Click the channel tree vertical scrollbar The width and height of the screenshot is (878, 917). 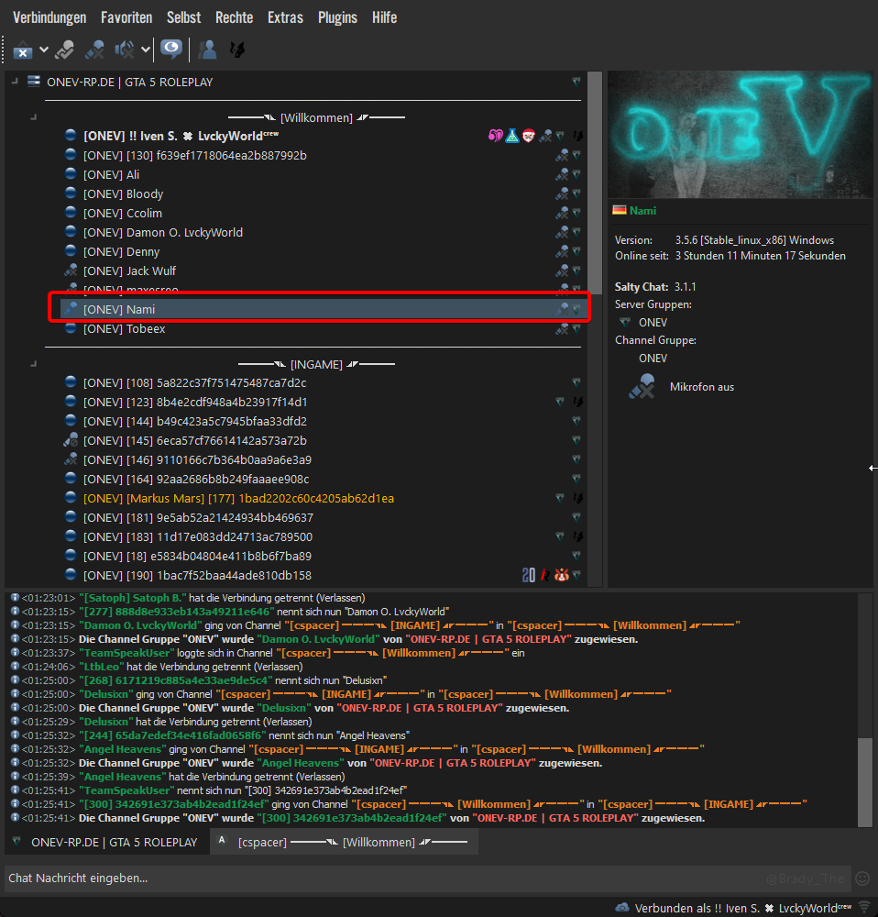595,183
